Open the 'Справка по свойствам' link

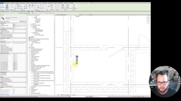click(5, 95)
